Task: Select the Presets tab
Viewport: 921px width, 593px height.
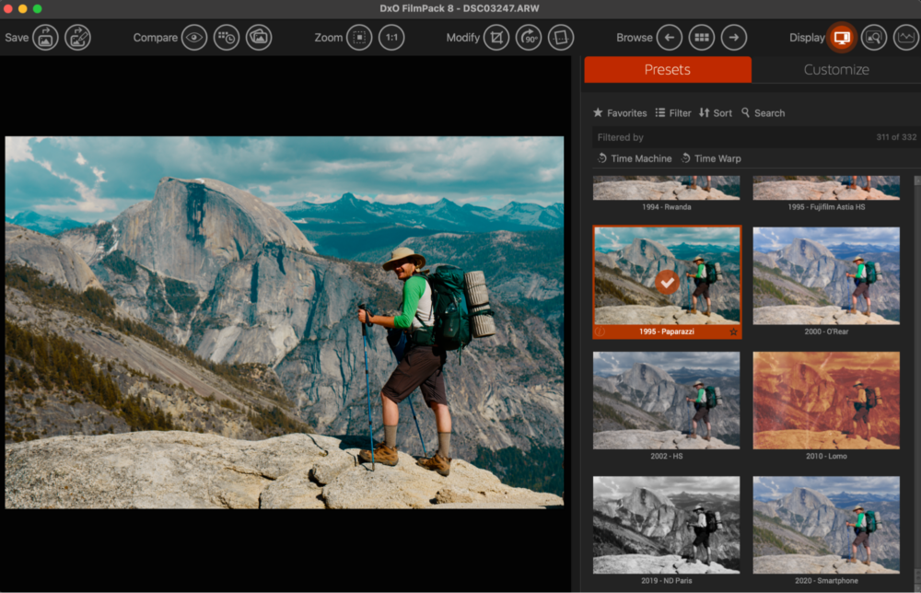Action: click(667, 70)
